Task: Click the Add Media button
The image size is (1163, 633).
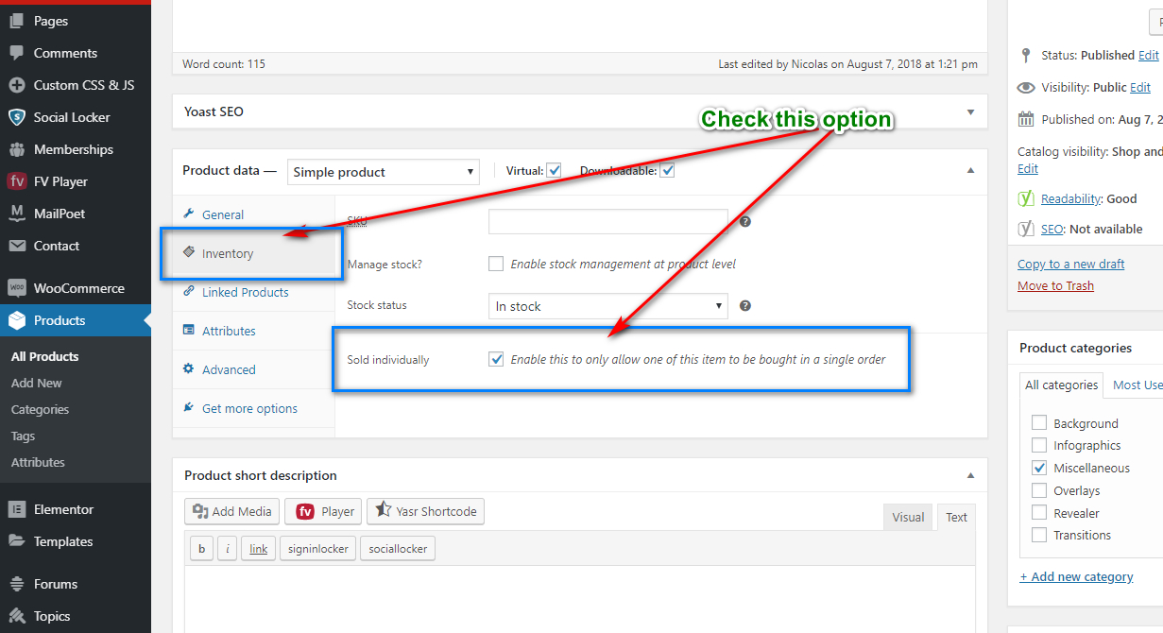Action: 231,511
